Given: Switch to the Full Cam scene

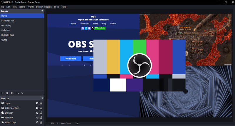Looking at the screenshot, I should [22, 30].
